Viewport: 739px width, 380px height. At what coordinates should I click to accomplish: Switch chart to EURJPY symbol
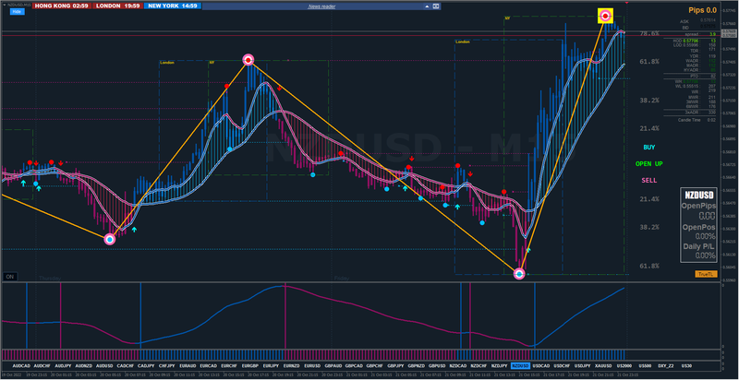271,366
